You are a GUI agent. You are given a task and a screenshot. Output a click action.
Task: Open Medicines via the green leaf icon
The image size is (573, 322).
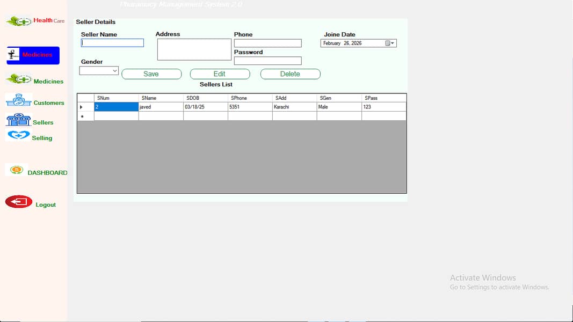19,79
